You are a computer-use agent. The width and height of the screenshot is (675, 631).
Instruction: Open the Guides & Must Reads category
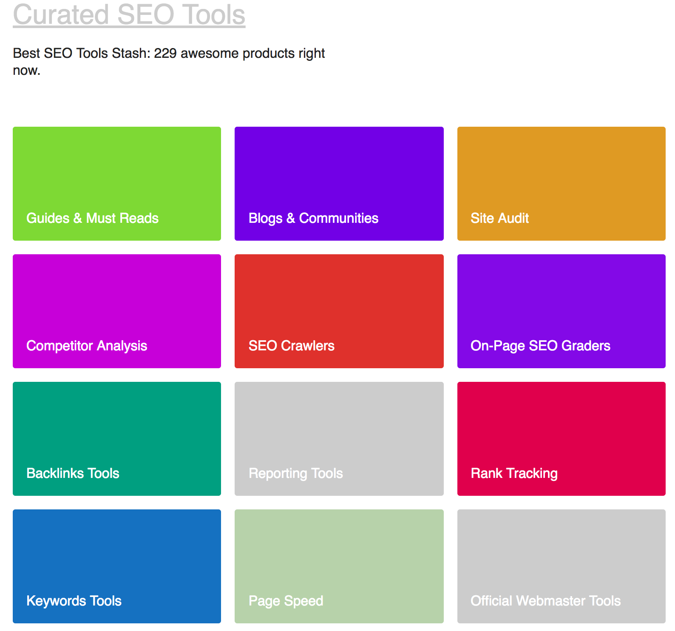point(117,184)
